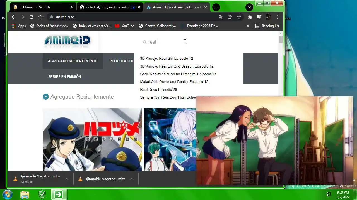Open the Reading list panel
Screen dimensions: 357x200
coord(267,26)
